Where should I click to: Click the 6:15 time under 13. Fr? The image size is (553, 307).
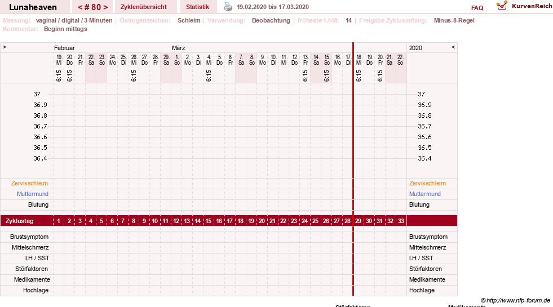pos(305,75)
